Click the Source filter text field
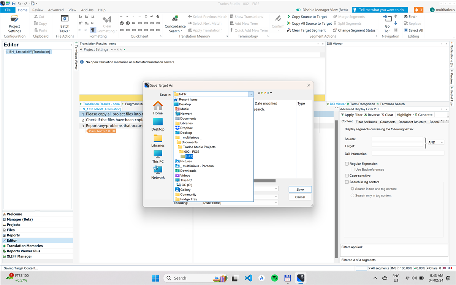This screenshot has height=285, width=456. coord(397,139)
